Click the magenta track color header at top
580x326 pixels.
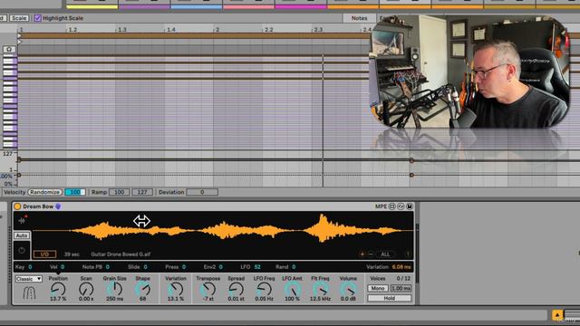(301, 6)
